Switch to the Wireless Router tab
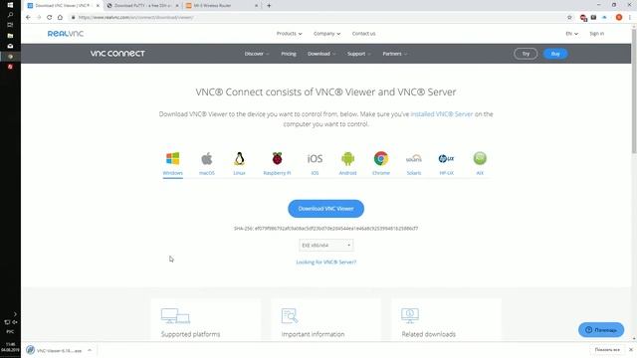Image resolution: width=637 pixels, height=358 pixels. point(221,6)
